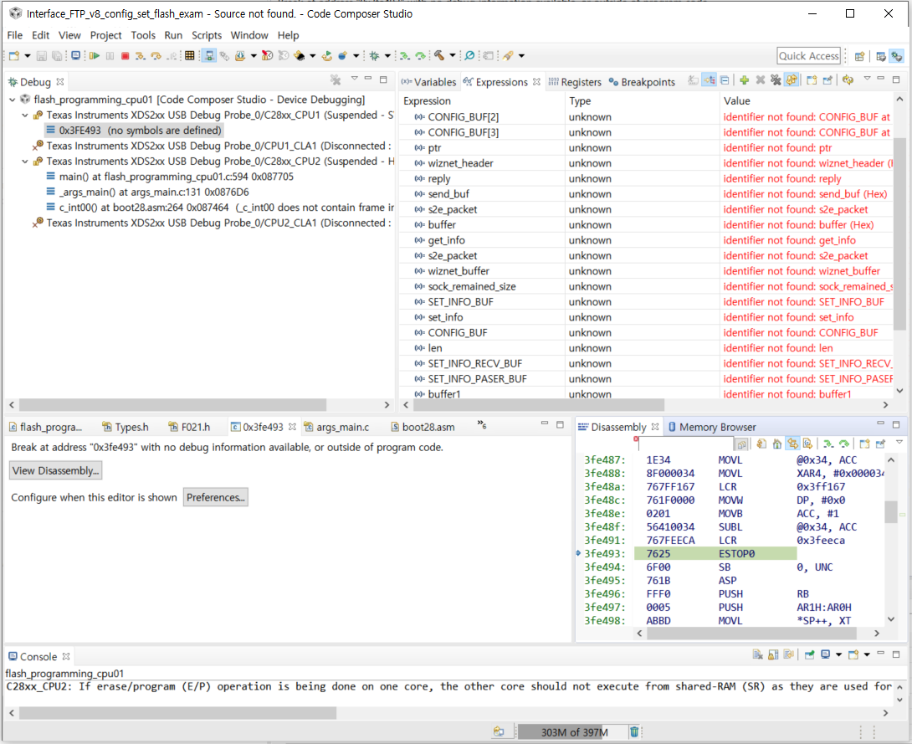
Task: Close the Console view tab
Action: coord(66,656)
